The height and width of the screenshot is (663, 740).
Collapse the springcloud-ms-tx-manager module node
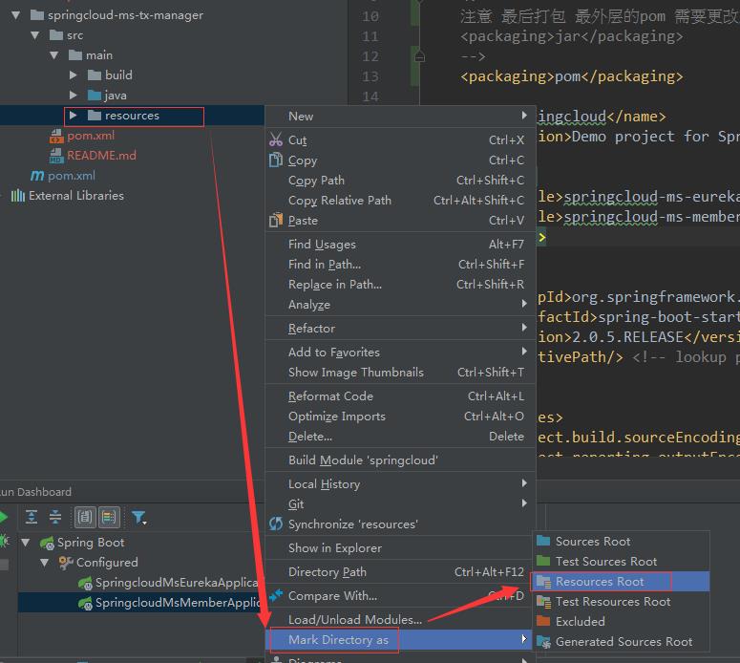point(15,15)
